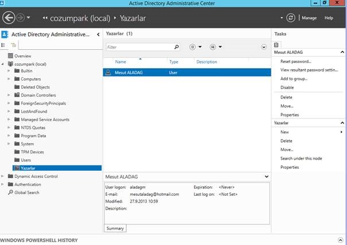Sort by the Type column header
347x245 pixels.
[x=174, y=62]
